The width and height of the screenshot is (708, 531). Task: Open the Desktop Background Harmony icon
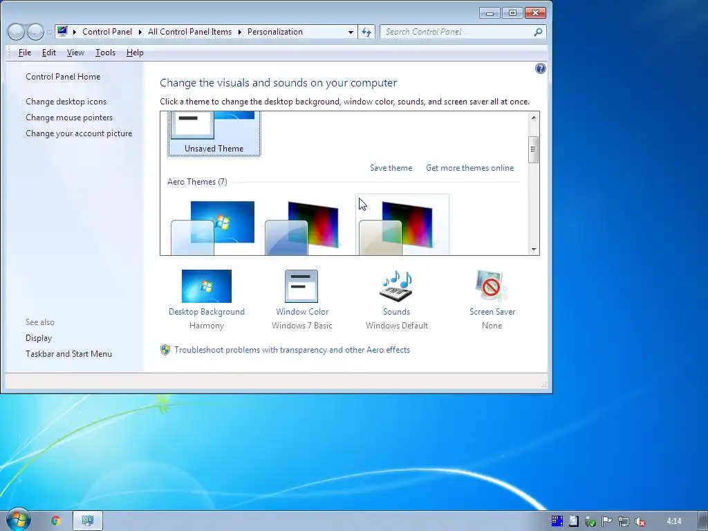(x=206, y=286)
